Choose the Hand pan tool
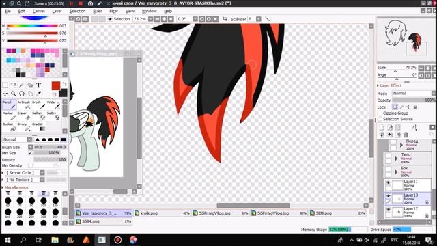The width and height of the screenshot is (437, 246). [30, 94]
